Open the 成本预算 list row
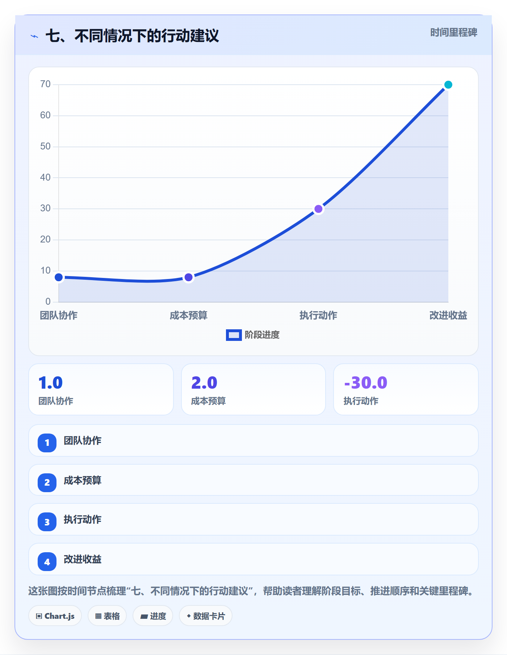Screen dimensions: 507x655 click(253, 480)
